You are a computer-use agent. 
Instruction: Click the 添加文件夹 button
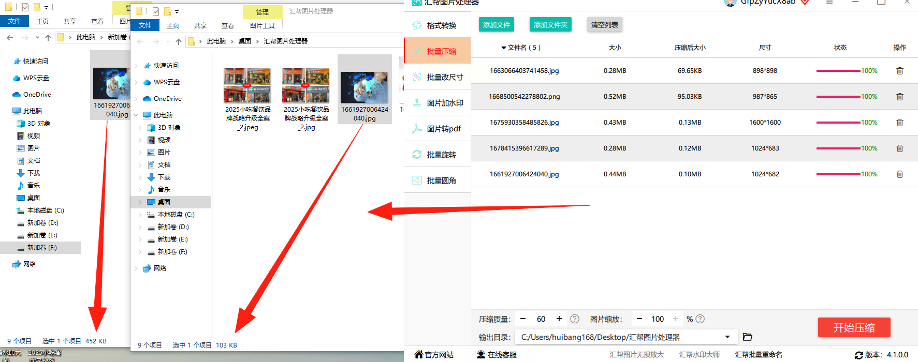(550, 25)
